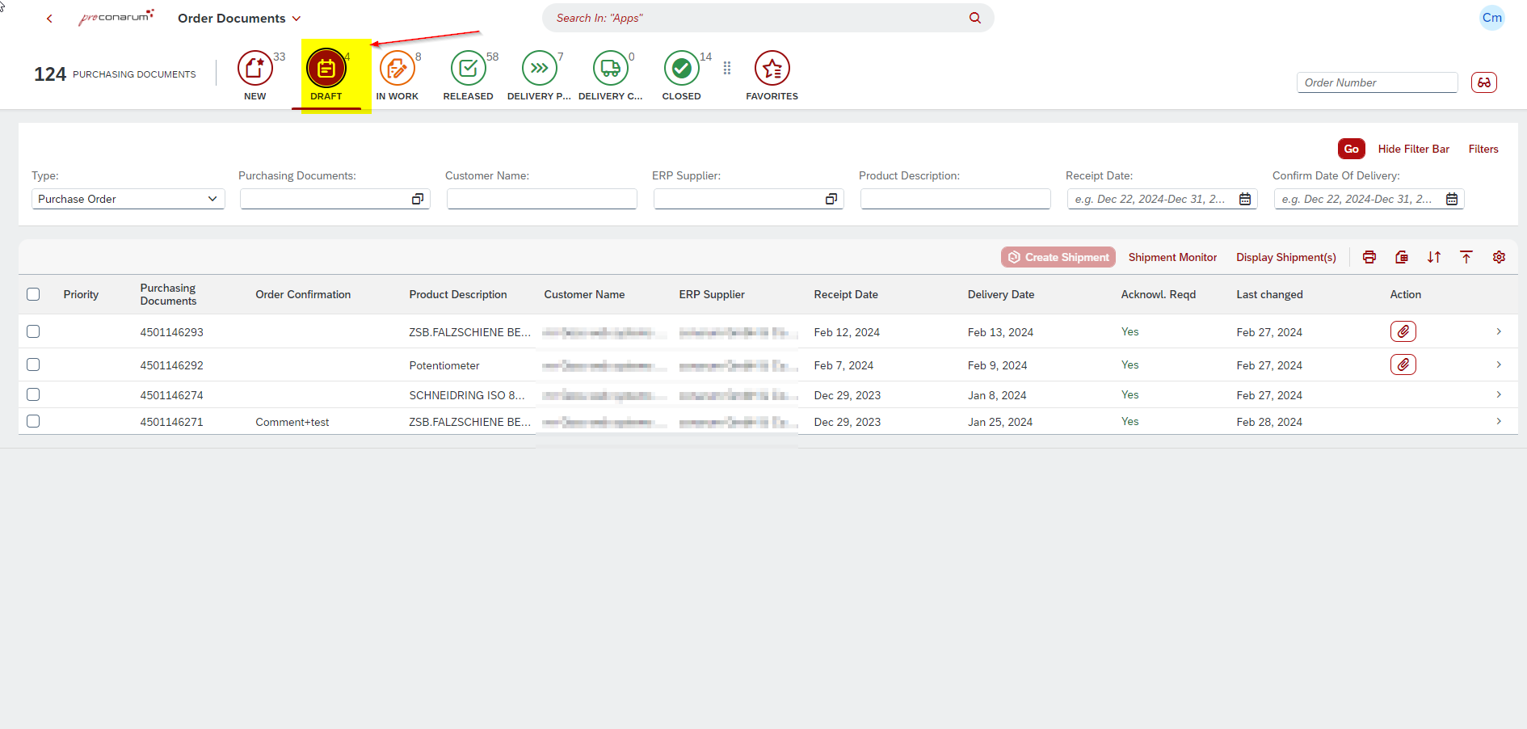Open Receipt Date calendar picker
Viewport: 1527px width, 729px height.
1244,199
